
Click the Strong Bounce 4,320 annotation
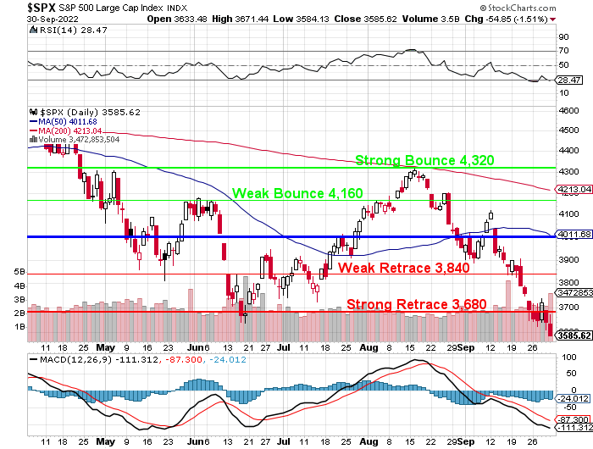click(424, 160)
